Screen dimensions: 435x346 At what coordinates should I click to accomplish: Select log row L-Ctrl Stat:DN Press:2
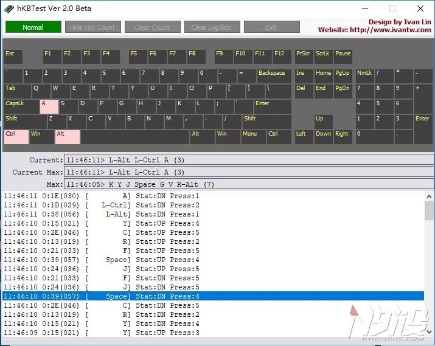click(213, 205)
